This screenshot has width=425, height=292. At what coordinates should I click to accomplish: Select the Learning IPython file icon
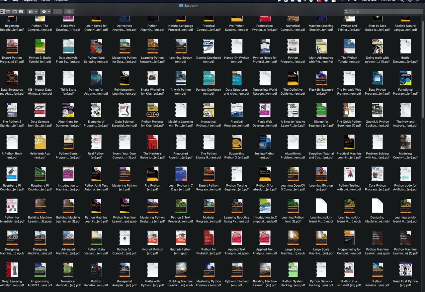pos(321,174)
